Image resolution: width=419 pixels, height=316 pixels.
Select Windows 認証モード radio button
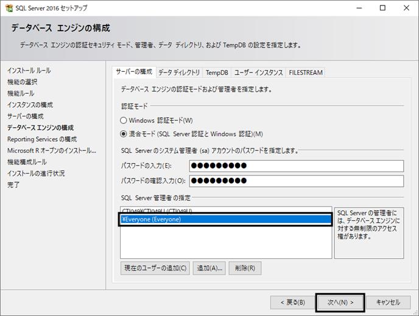click(123, 121)
